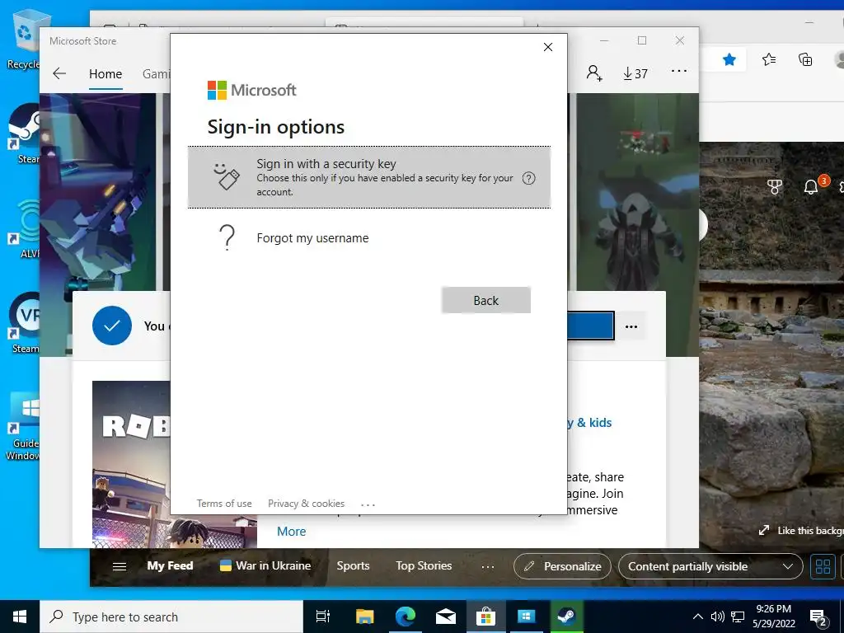Open the Windows Start menu
Image resolution: width=844 pixels, height=633 pixels.
tap(20, 617)
